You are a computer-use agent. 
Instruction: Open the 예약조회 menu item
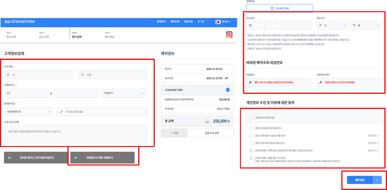175,22
